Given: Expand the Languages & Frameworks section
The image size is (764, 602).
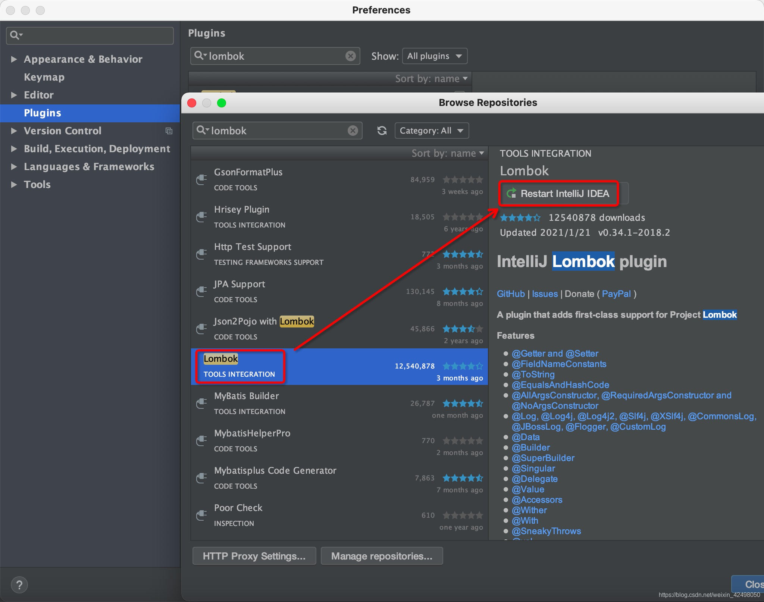Looking at the screenshot, I should point(14,166).
